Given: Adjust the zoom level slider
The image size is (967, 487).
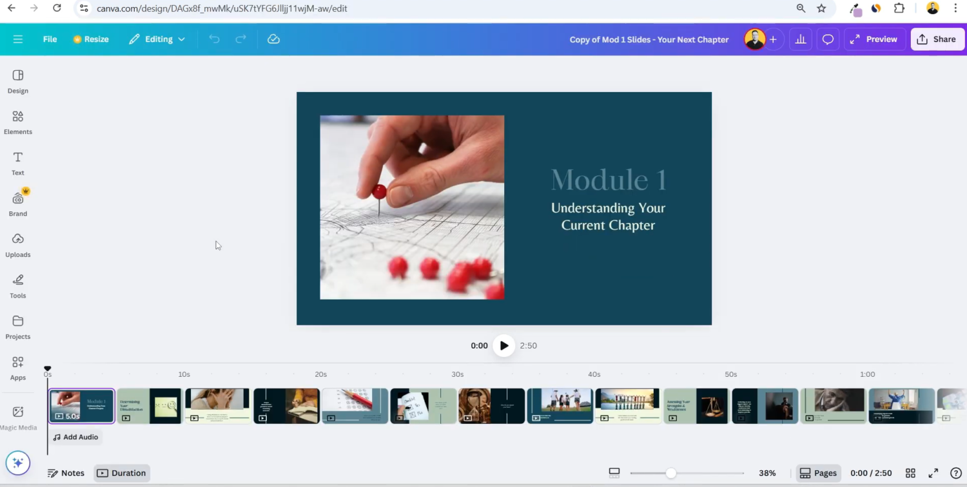Looking at the screenshot, I should click(x=670, y=473).
